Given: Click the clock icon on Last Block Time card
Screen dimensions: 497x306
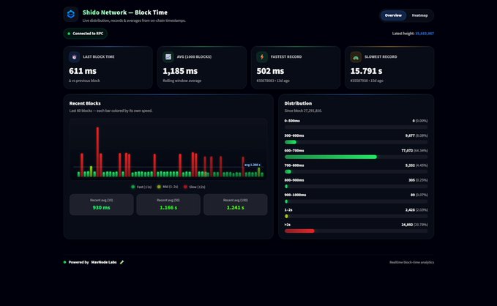Looking at the screenshot, I should click(74, 57).
